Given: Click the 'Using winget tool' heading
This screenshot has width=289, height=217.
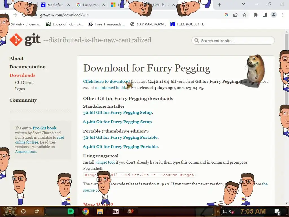Looking at the screenshot, I should (101, 156).
